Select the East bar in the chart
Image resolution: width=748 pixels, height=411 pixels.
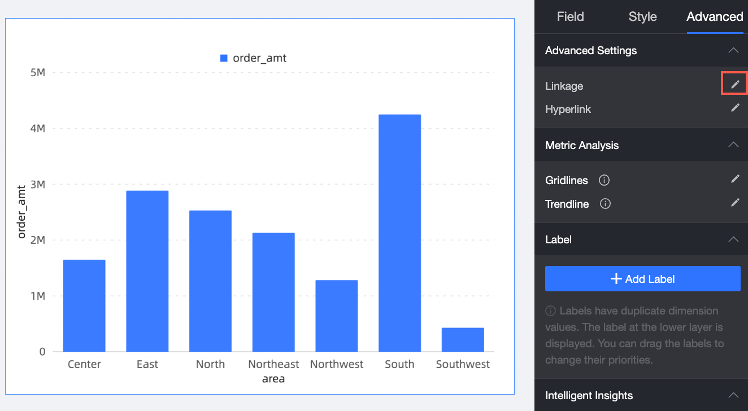pyautogui.click(x=147, y=271)
